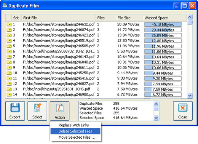Open the Select button menu
This screenshot has height=144, width=198.
[37, 111]
